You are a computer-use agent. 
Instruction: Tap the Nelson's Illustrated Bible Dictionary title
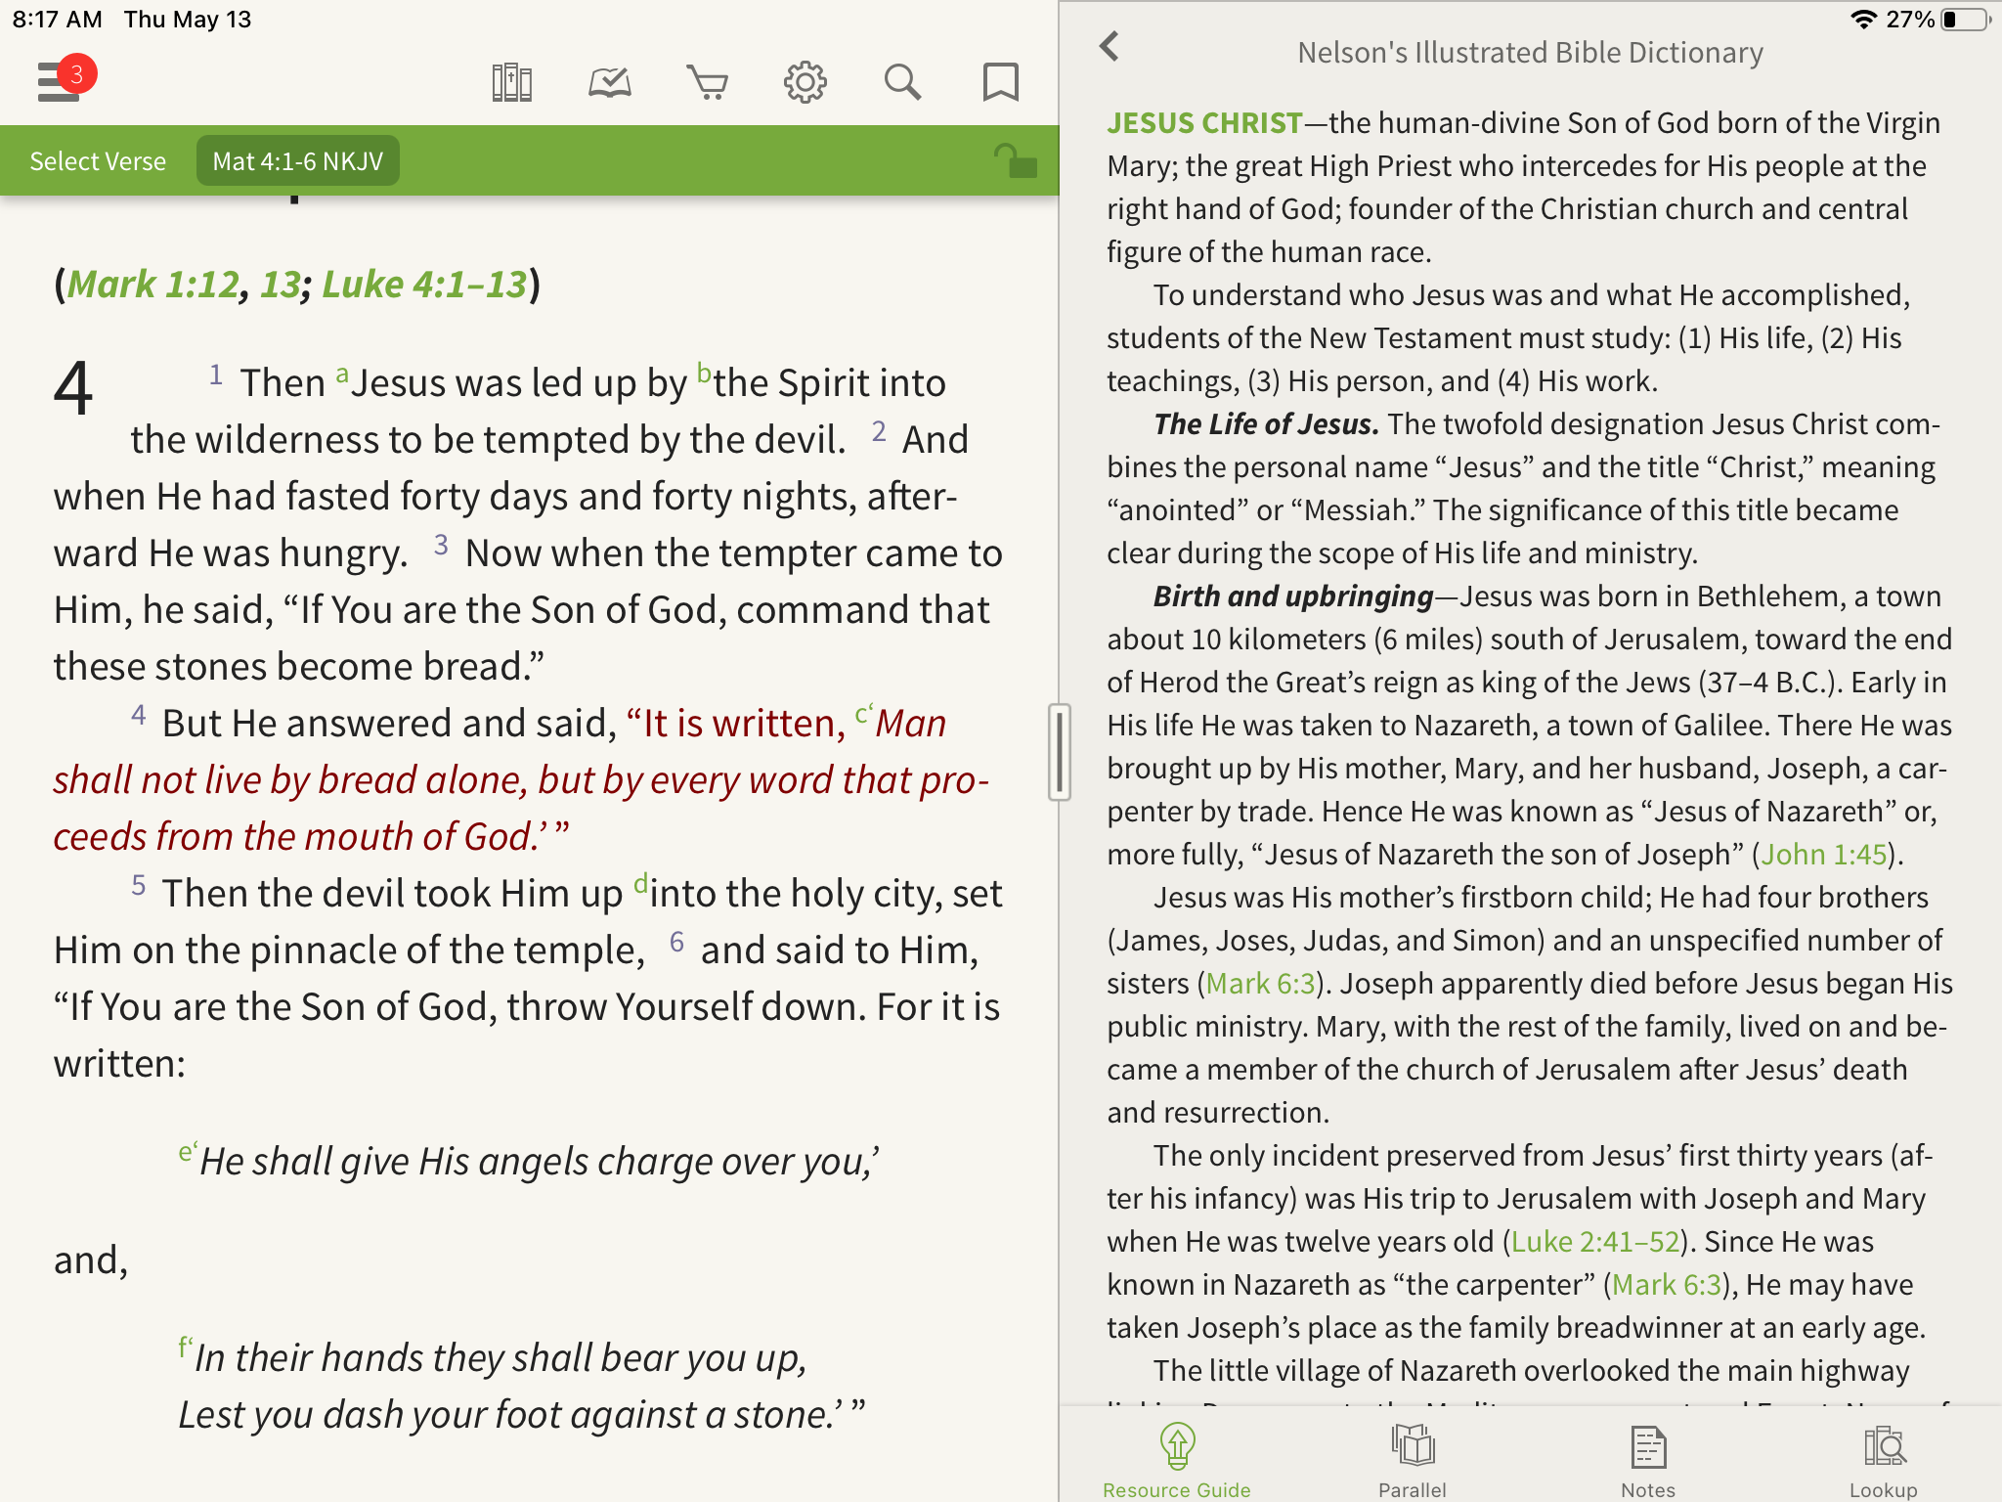[1530, 52]
